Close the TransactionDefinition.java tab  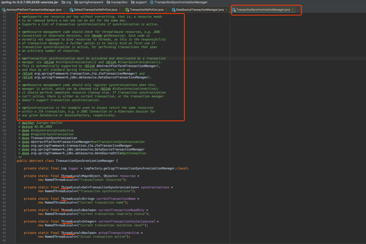point(166,10)
